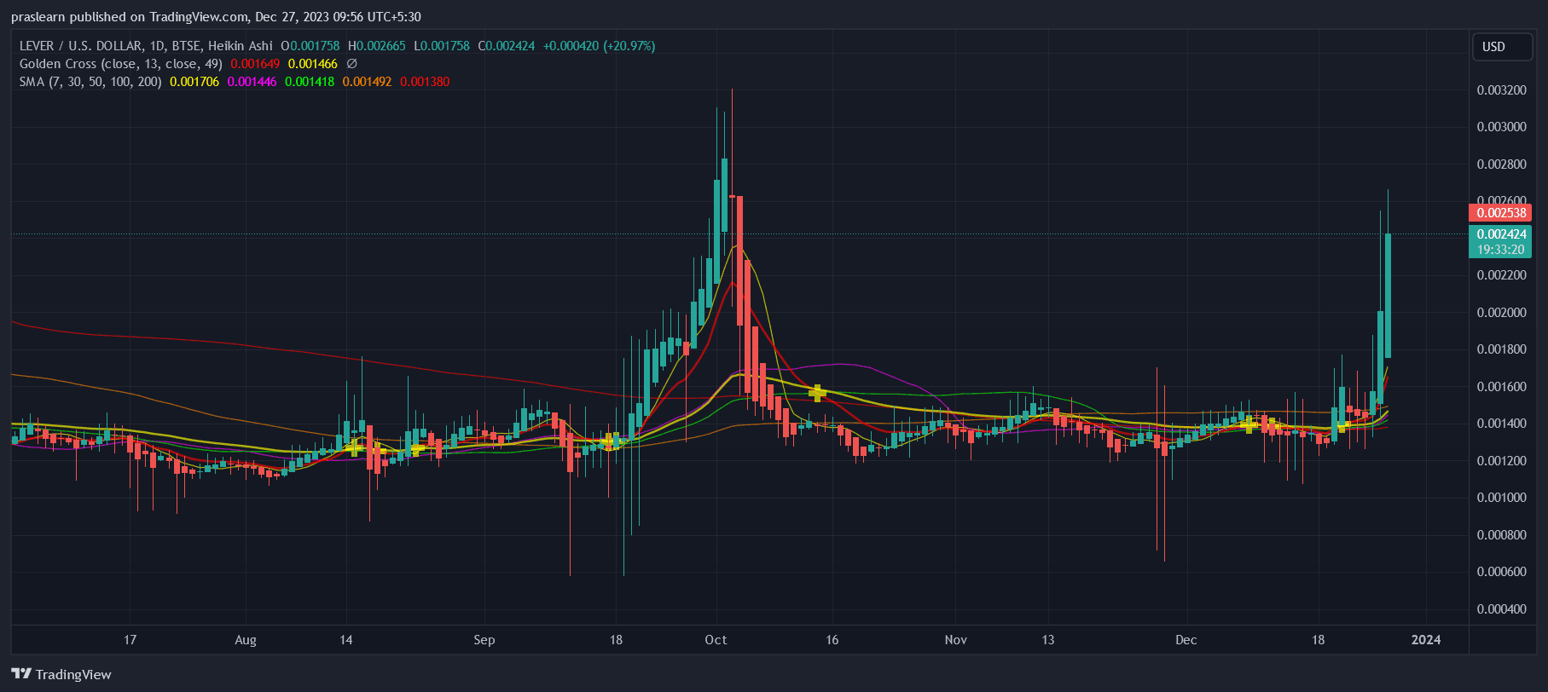Screen dimensions: 1548x692
Task: Click the ∅ symbol in Golden Cross legend
Action: 351,64
